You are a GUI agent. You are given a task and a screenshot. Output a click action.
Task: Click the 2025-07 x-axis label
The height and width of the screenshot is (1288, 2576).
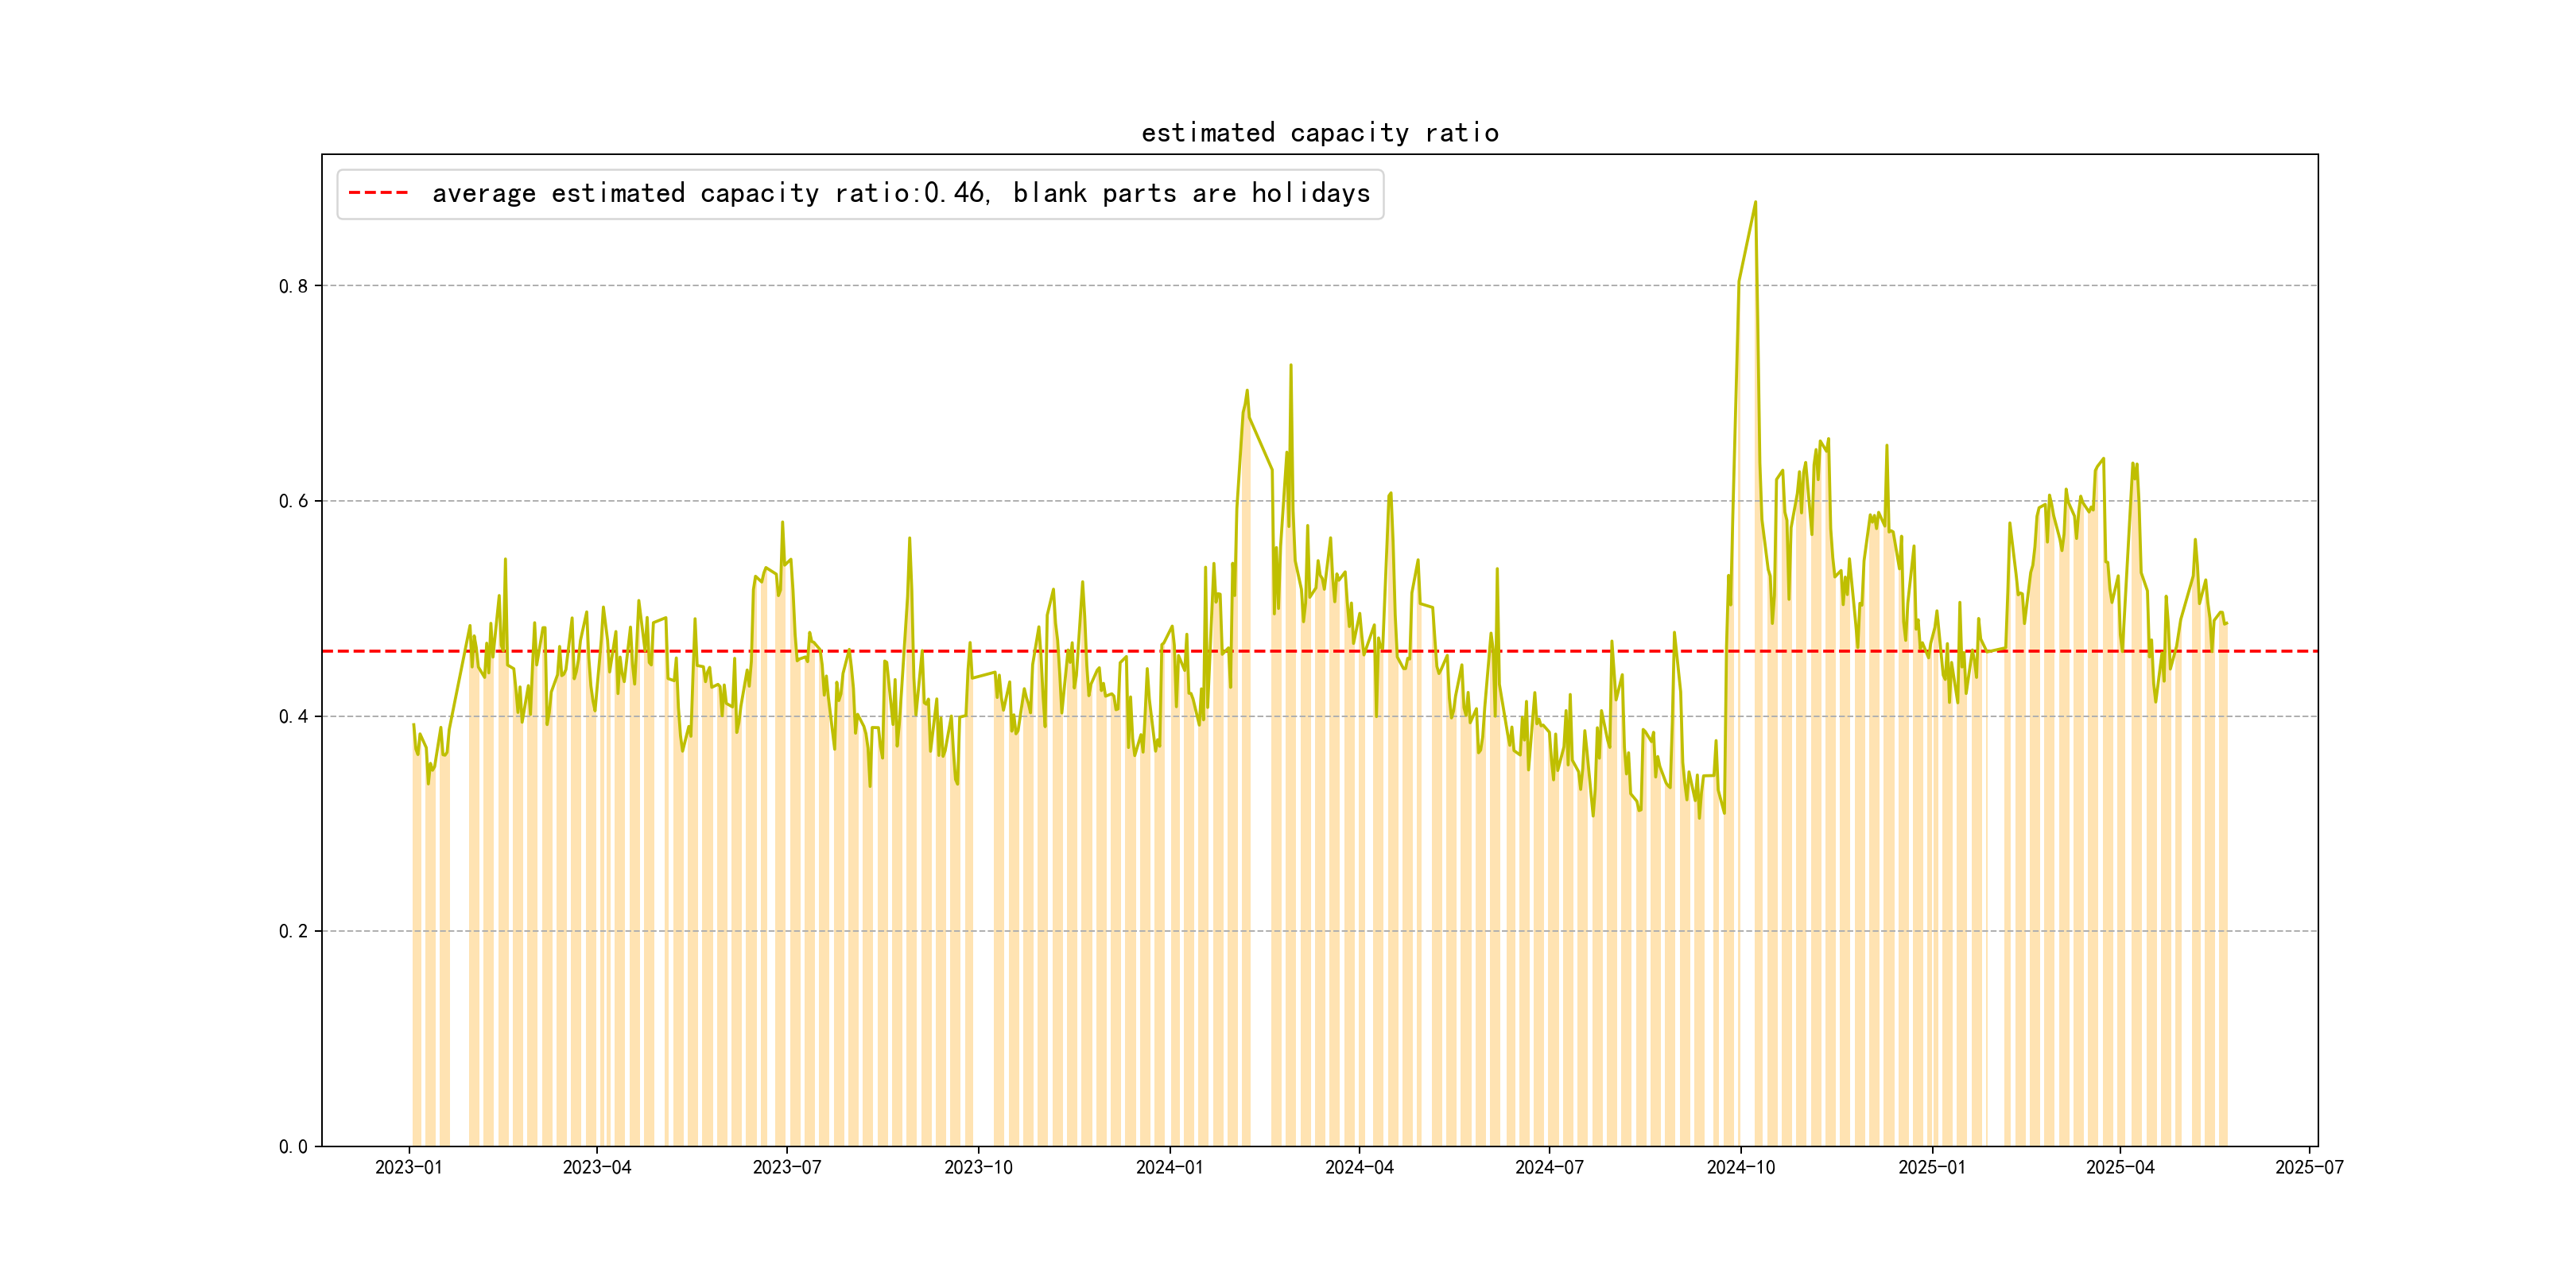pos(2309,1167)
